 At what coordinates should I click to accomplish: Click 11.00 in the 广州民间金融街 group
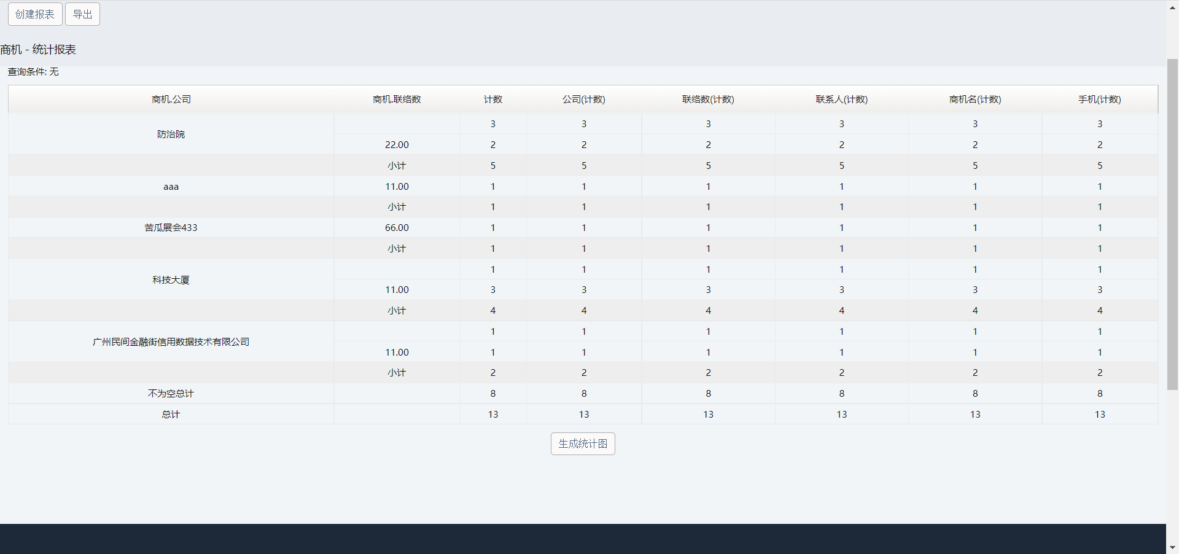[x=397, y=352]
